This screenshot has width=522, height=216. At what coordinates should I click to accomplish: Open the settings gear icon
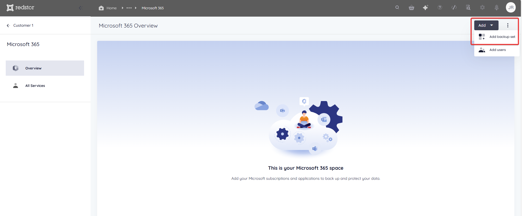click(x=482, y=7)
